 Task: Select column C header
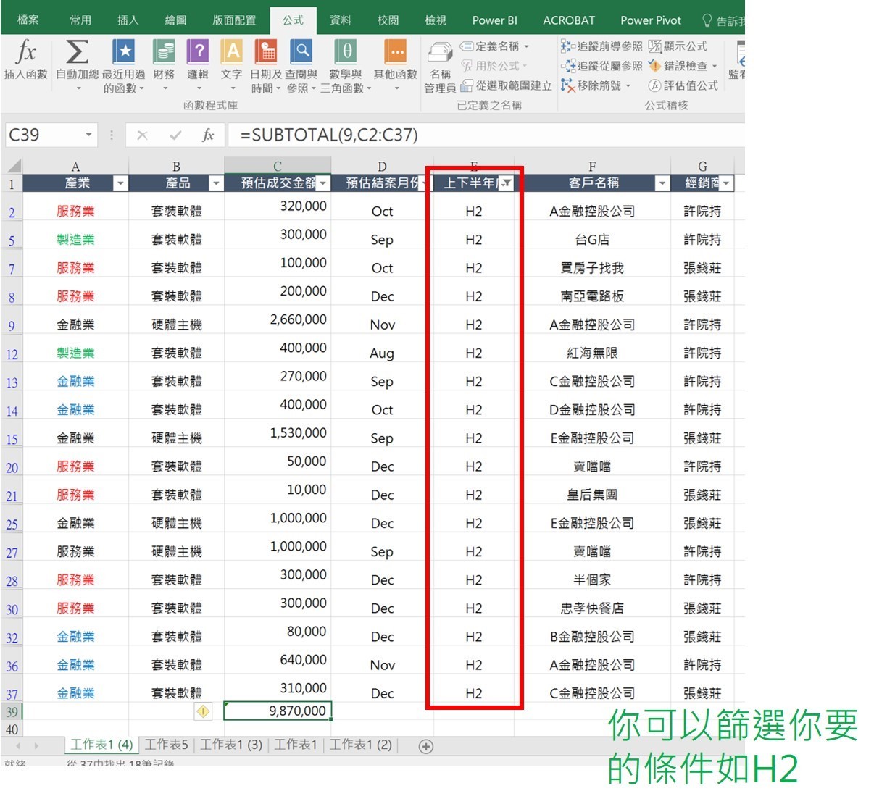[x=277, y=166]
